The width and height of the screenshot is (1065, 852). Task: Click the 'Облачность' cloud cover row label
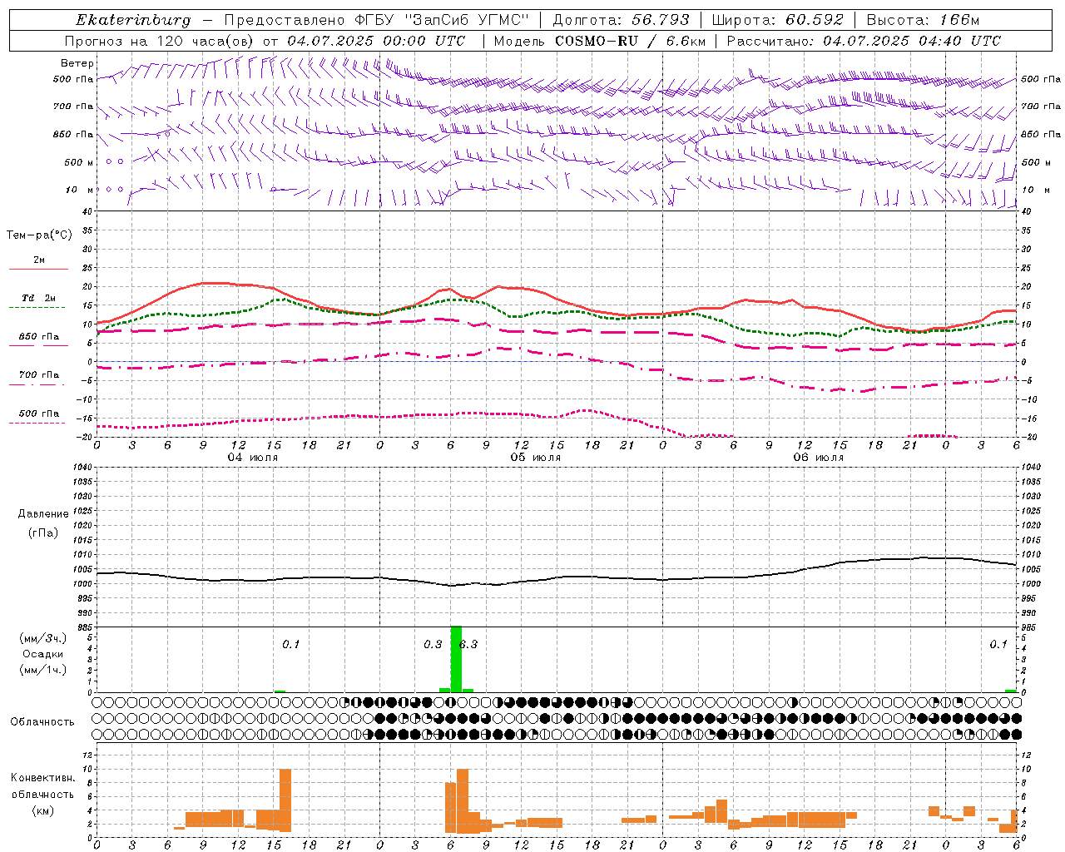tap(42, 722)
